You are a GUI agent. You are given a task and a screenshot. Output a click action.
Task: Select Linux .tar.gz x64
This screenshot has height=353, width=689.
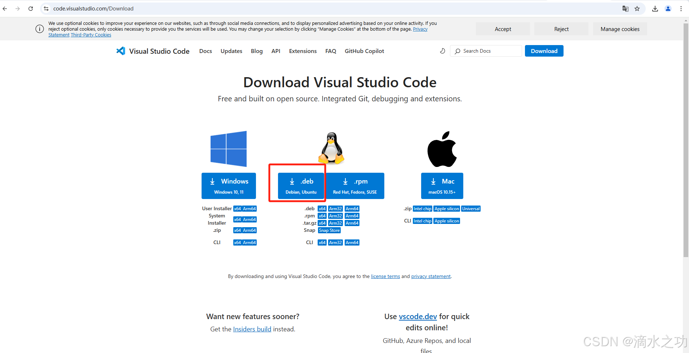[x=322, y=223]
